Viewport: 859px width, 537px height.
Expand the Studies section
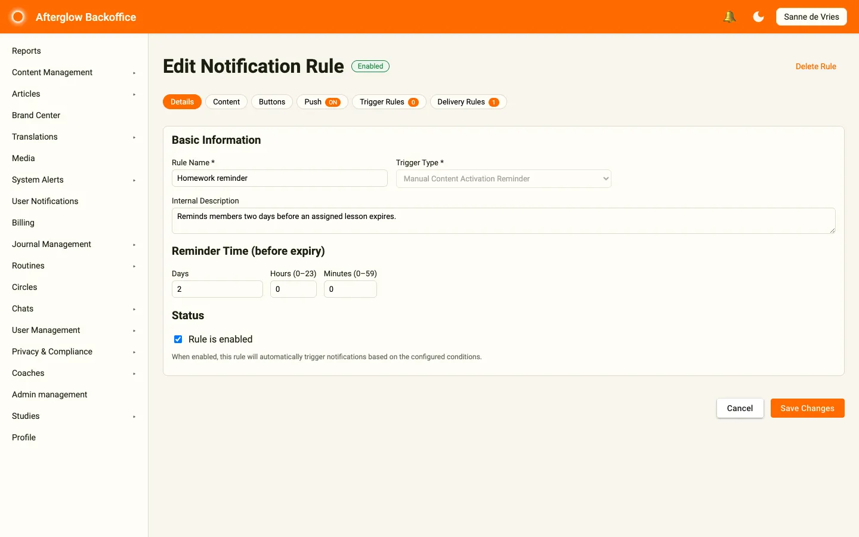coord(74,416)
